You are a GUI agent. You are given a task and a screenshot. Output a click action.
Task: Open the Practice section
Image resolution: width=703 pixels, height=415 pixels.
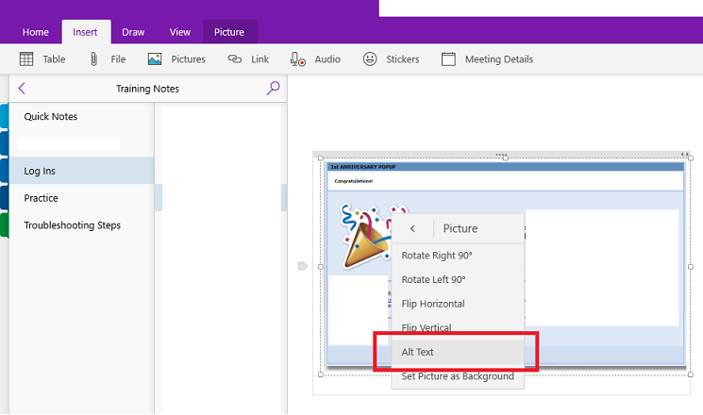point(81,198)
